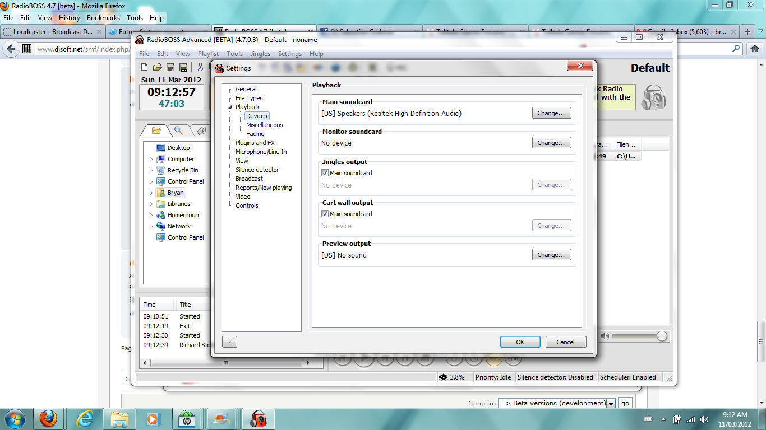The width and height of the screenshot is (766, 430).
Task: Select File Types in settings tree
Action: click(x=249, y=98)
